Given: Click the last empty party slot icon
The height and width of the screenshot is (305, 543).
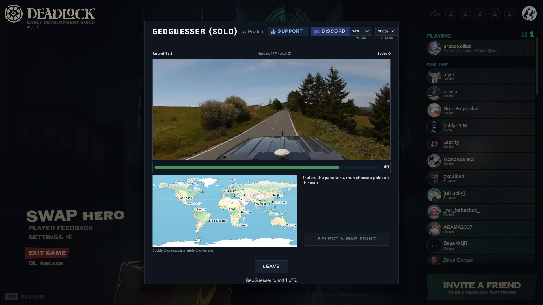Looking at the screenshot, I should coord(509,14).
